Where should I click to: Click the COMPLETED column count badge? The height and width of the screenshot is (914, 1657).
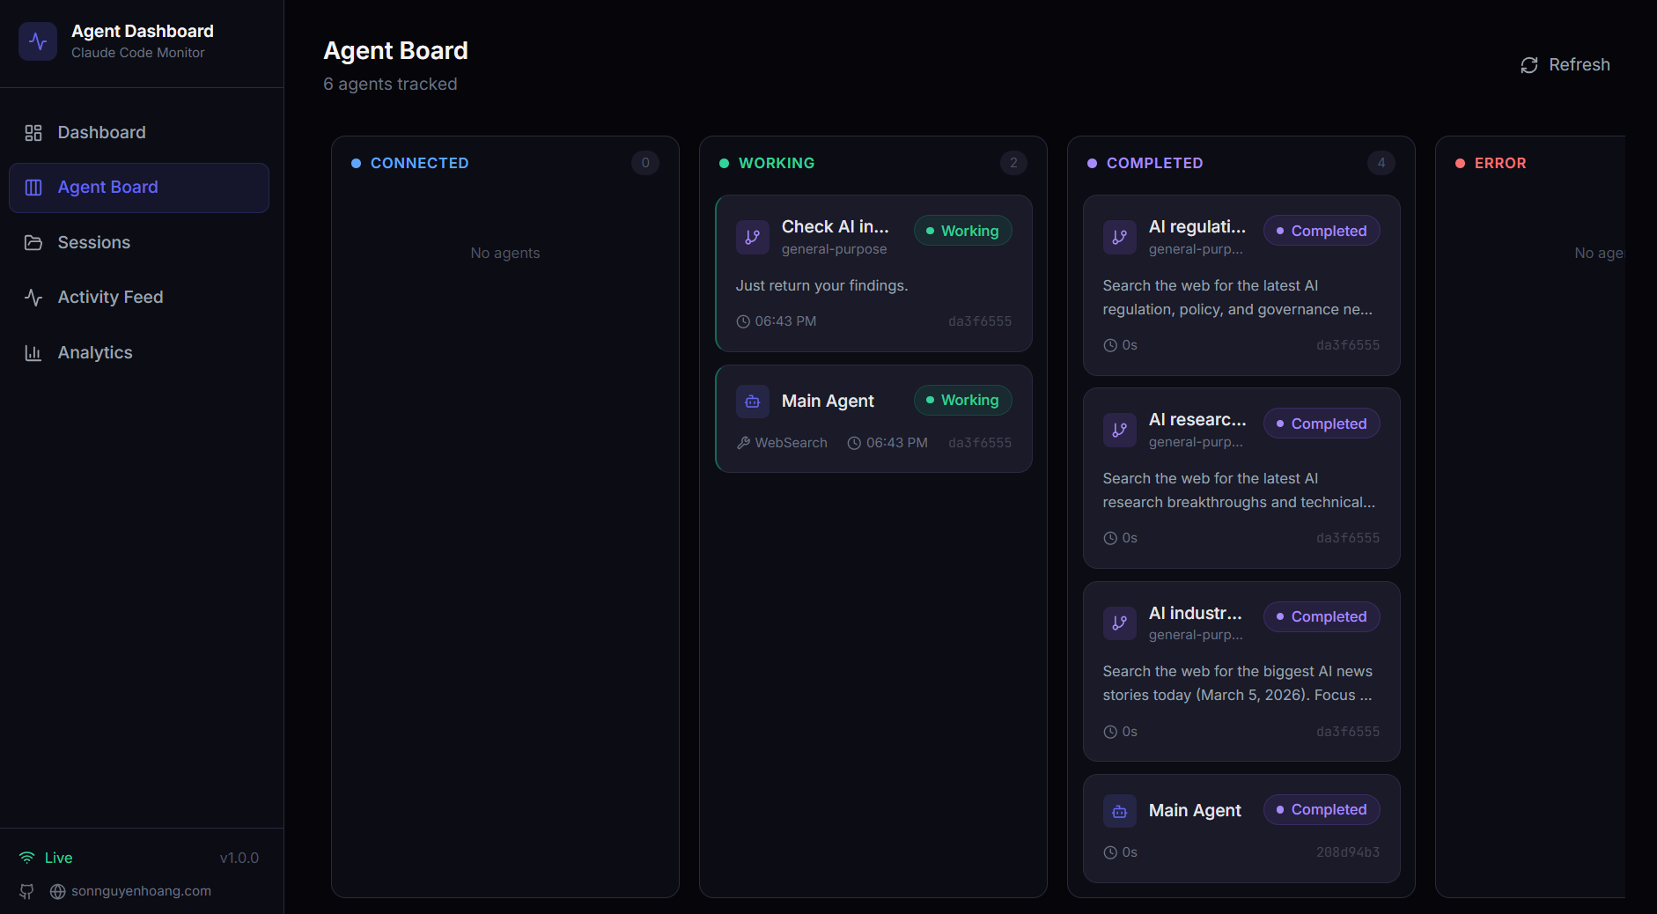[x=1380, y=163]
